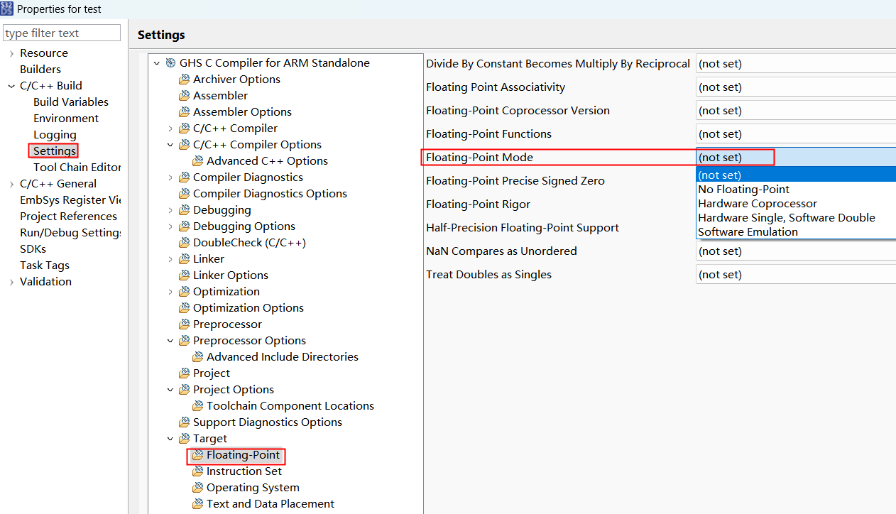This screenshot has width=896, height=514.
Task: Open the Floating-Point Functions combo box
Action: (795, 134)
